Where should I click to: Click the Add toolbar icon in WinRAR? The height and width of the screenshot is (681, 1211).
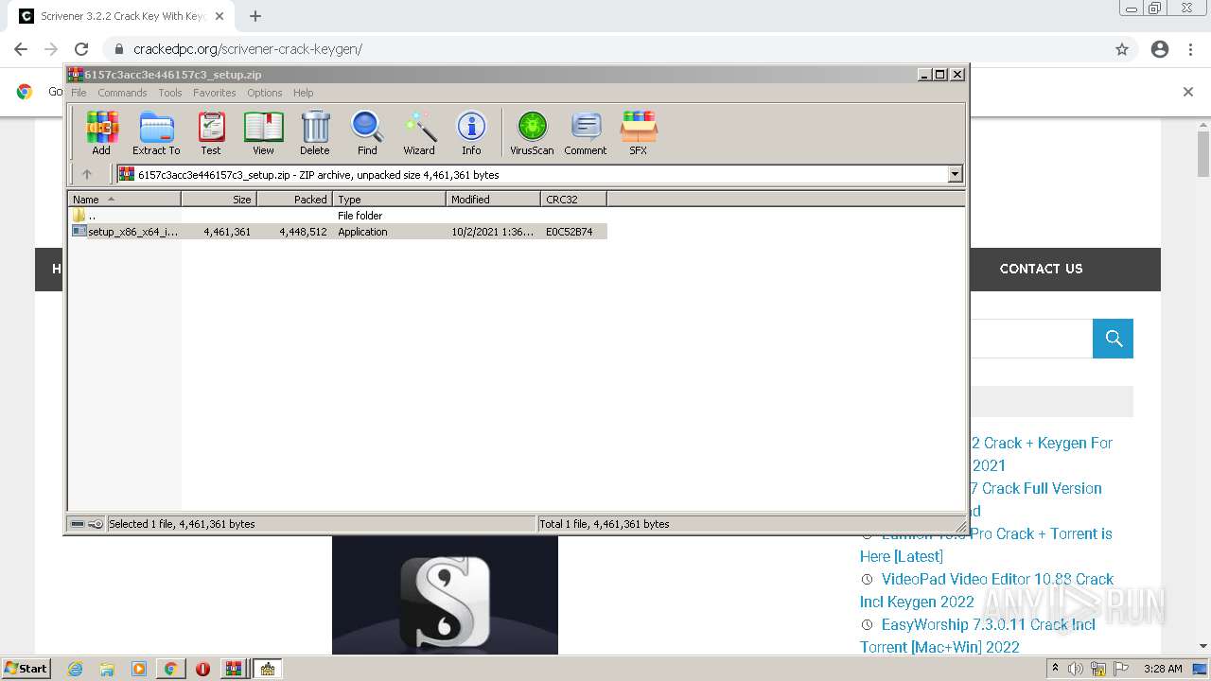click(x=101, y=133)
